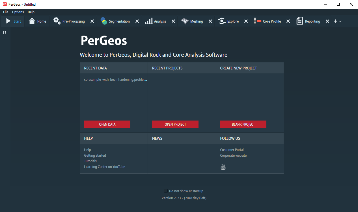Open the Customer Portal link
The height and width of the screenshot is (212, 358).
[x=232, y=150]
